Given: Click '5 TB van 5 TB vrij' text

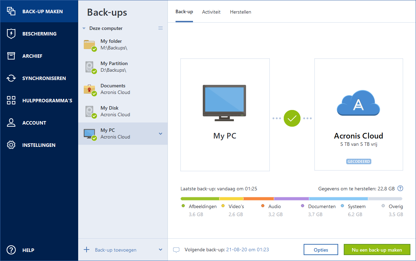Looking at the screenshot, I should click(359, 144).
